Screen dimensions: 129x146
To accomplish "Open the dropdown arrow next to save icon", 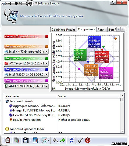I will pos(30,140).
